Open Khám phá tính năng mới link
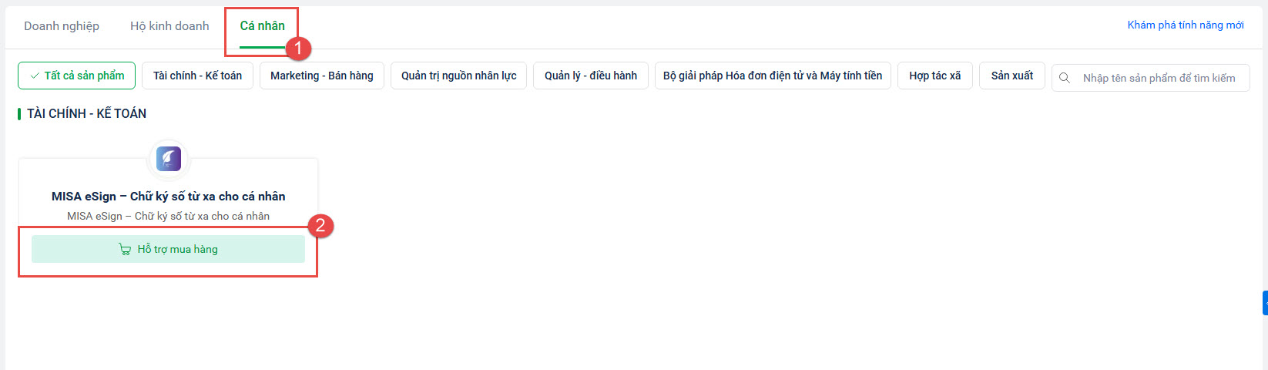This screenshot has height=370, width=1268. pyautogui.click(x=1186, y=25)
